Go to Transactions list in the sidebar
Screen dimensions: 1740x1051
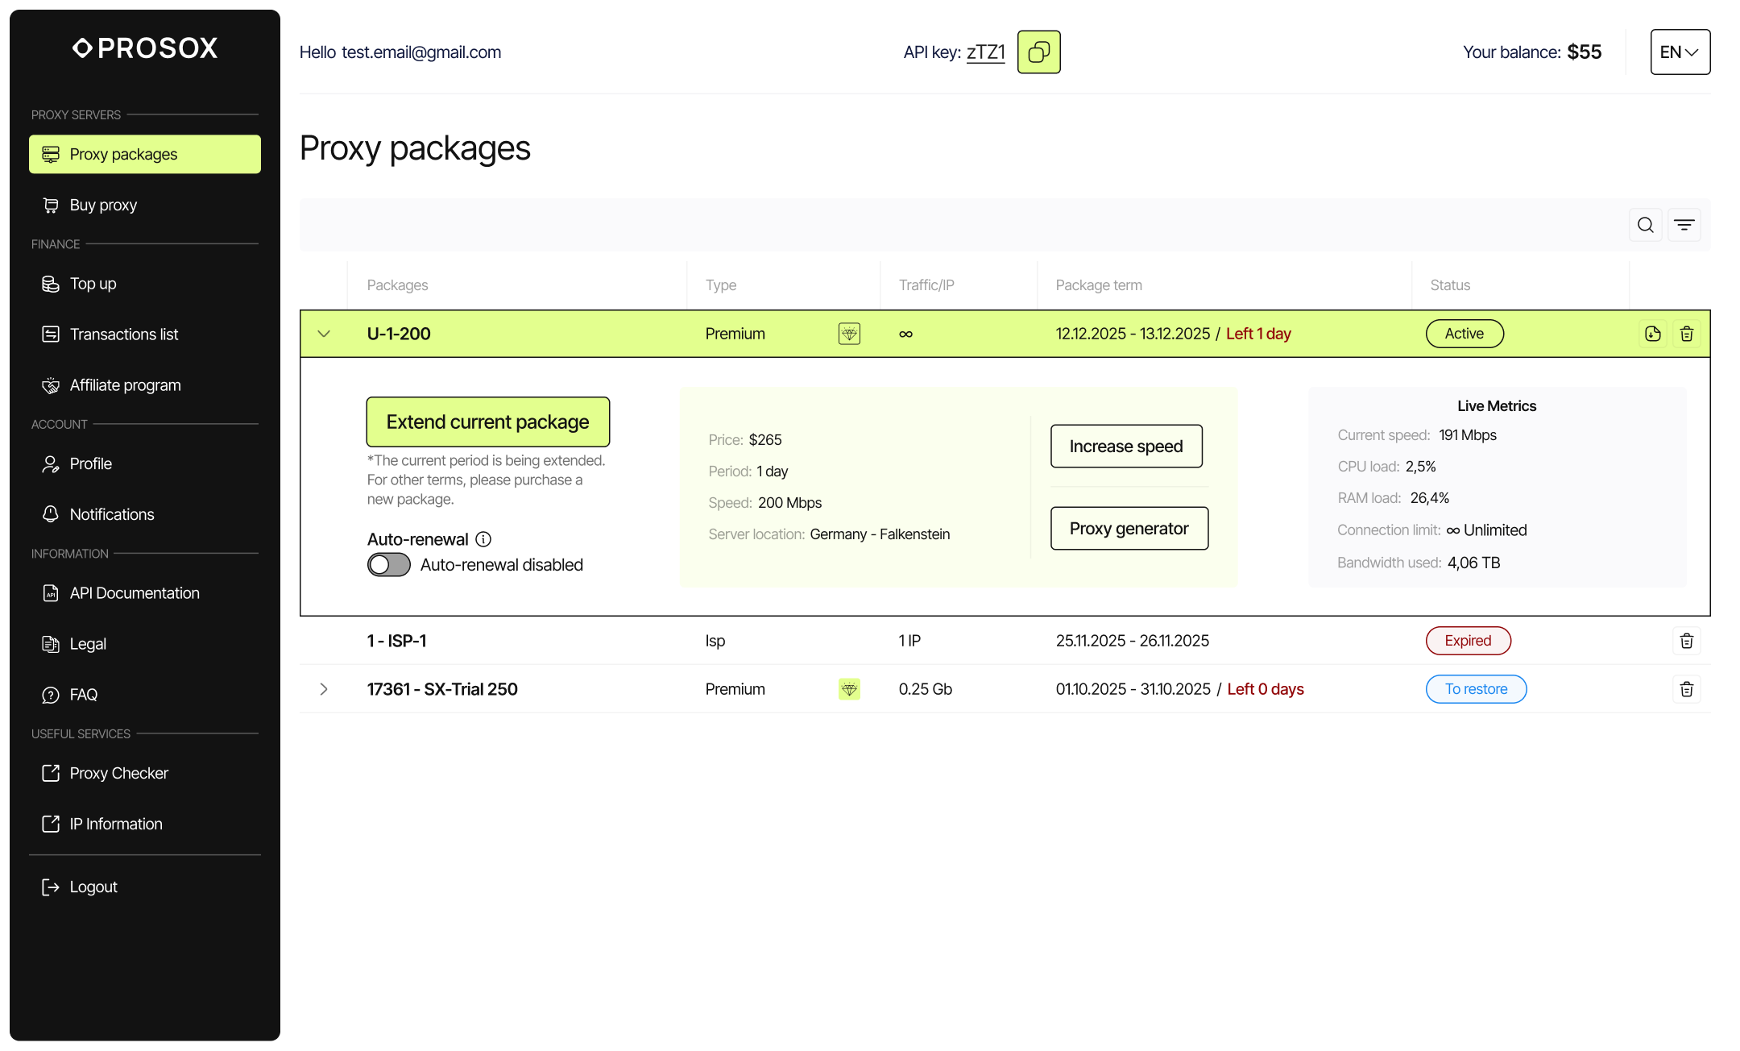click(123, 334)
